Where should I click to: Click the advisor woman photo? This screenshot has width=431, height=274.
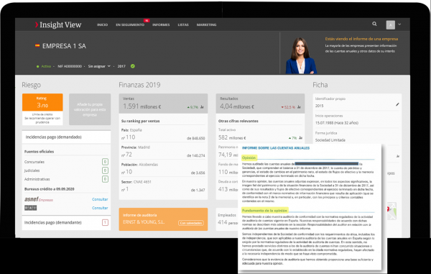coord(300,56)
